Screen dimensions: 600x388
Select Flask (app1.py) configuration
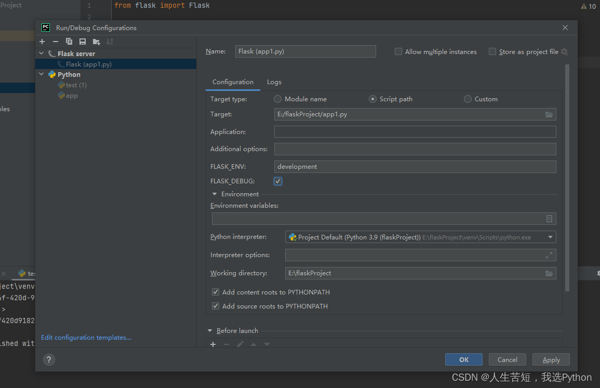tap(116, 64)
